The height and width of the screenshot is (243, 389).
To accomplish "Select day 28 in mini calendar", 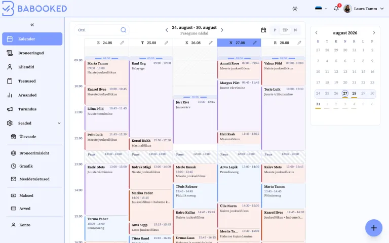I will (x=354, y=93).
